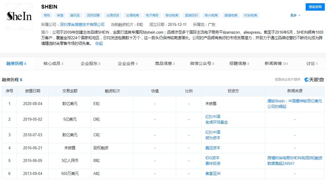Select the 希音 tag

[60, 15]
